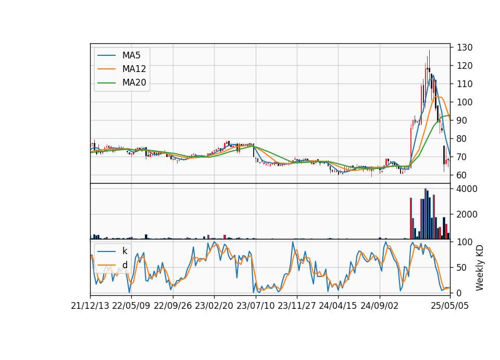Click the 22/05/09 date tick label
This screenshot has height=360, width=500.
click(131, 306)
